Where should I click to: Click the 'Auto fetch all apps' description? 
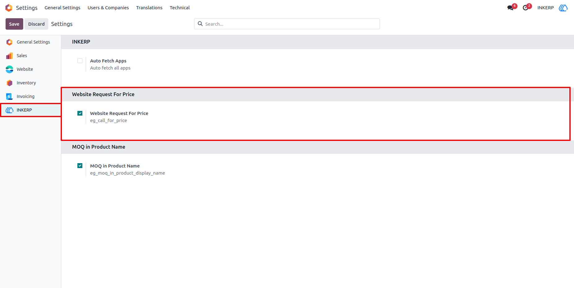110,68
